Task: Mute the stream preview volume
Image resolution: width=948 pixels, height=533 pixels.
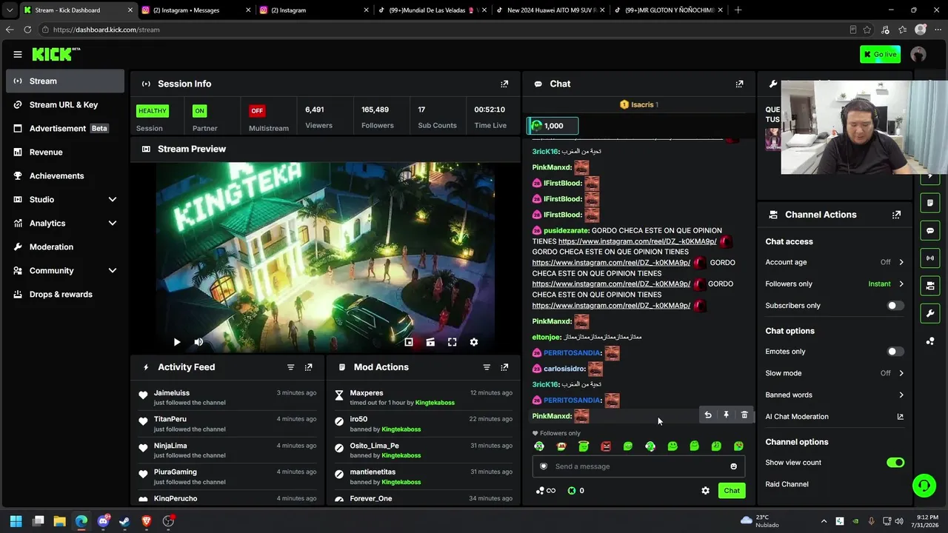Action: (198, 342)
